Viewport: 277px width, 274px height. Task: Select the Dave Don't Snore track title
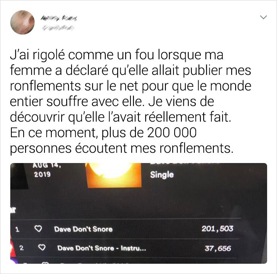coord(83,229)
